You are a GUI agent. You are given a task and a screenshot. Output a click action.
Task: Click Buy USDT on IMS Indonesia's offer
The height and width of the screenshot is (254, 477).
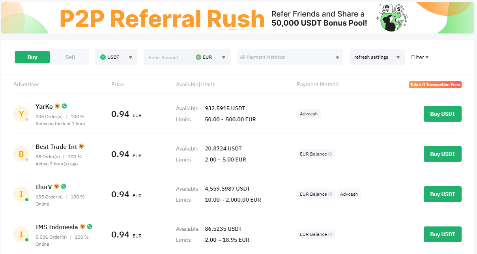(442, 234)
